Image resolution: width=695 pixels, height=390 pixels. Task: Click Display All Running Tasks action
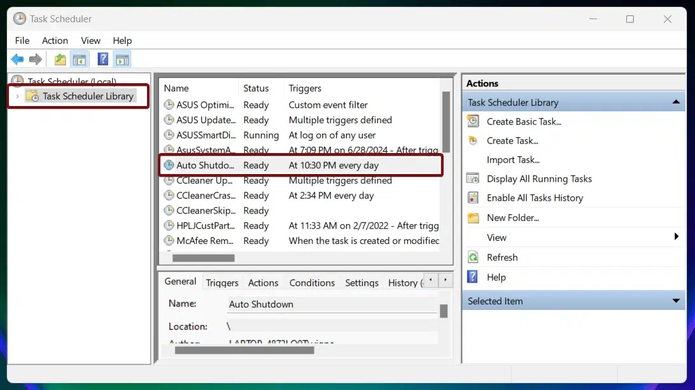(540, 178)
